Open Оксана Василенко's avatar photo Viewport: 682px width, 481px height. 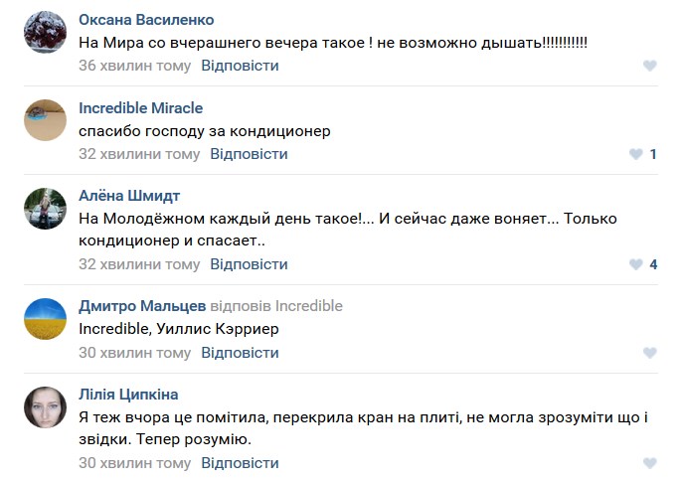(45, 32)
